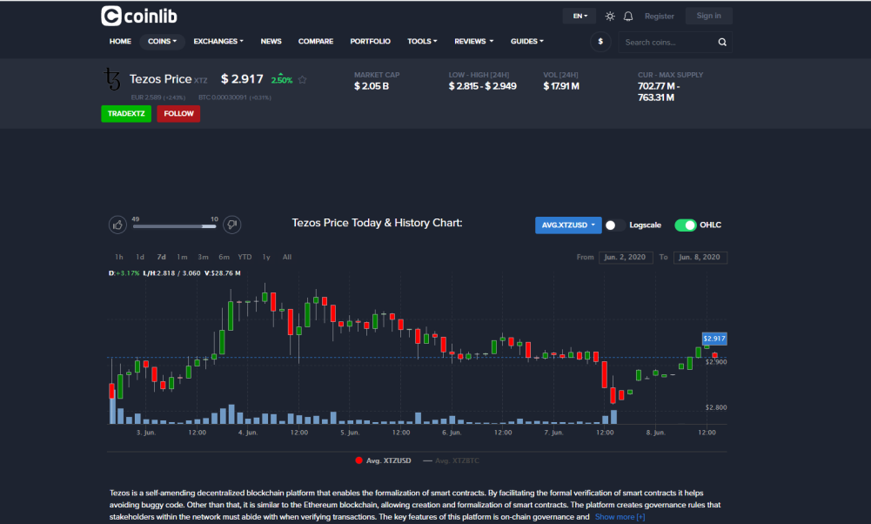Toggle light theme sun icon
Screen dimensions: 871x524
[610, 17]
